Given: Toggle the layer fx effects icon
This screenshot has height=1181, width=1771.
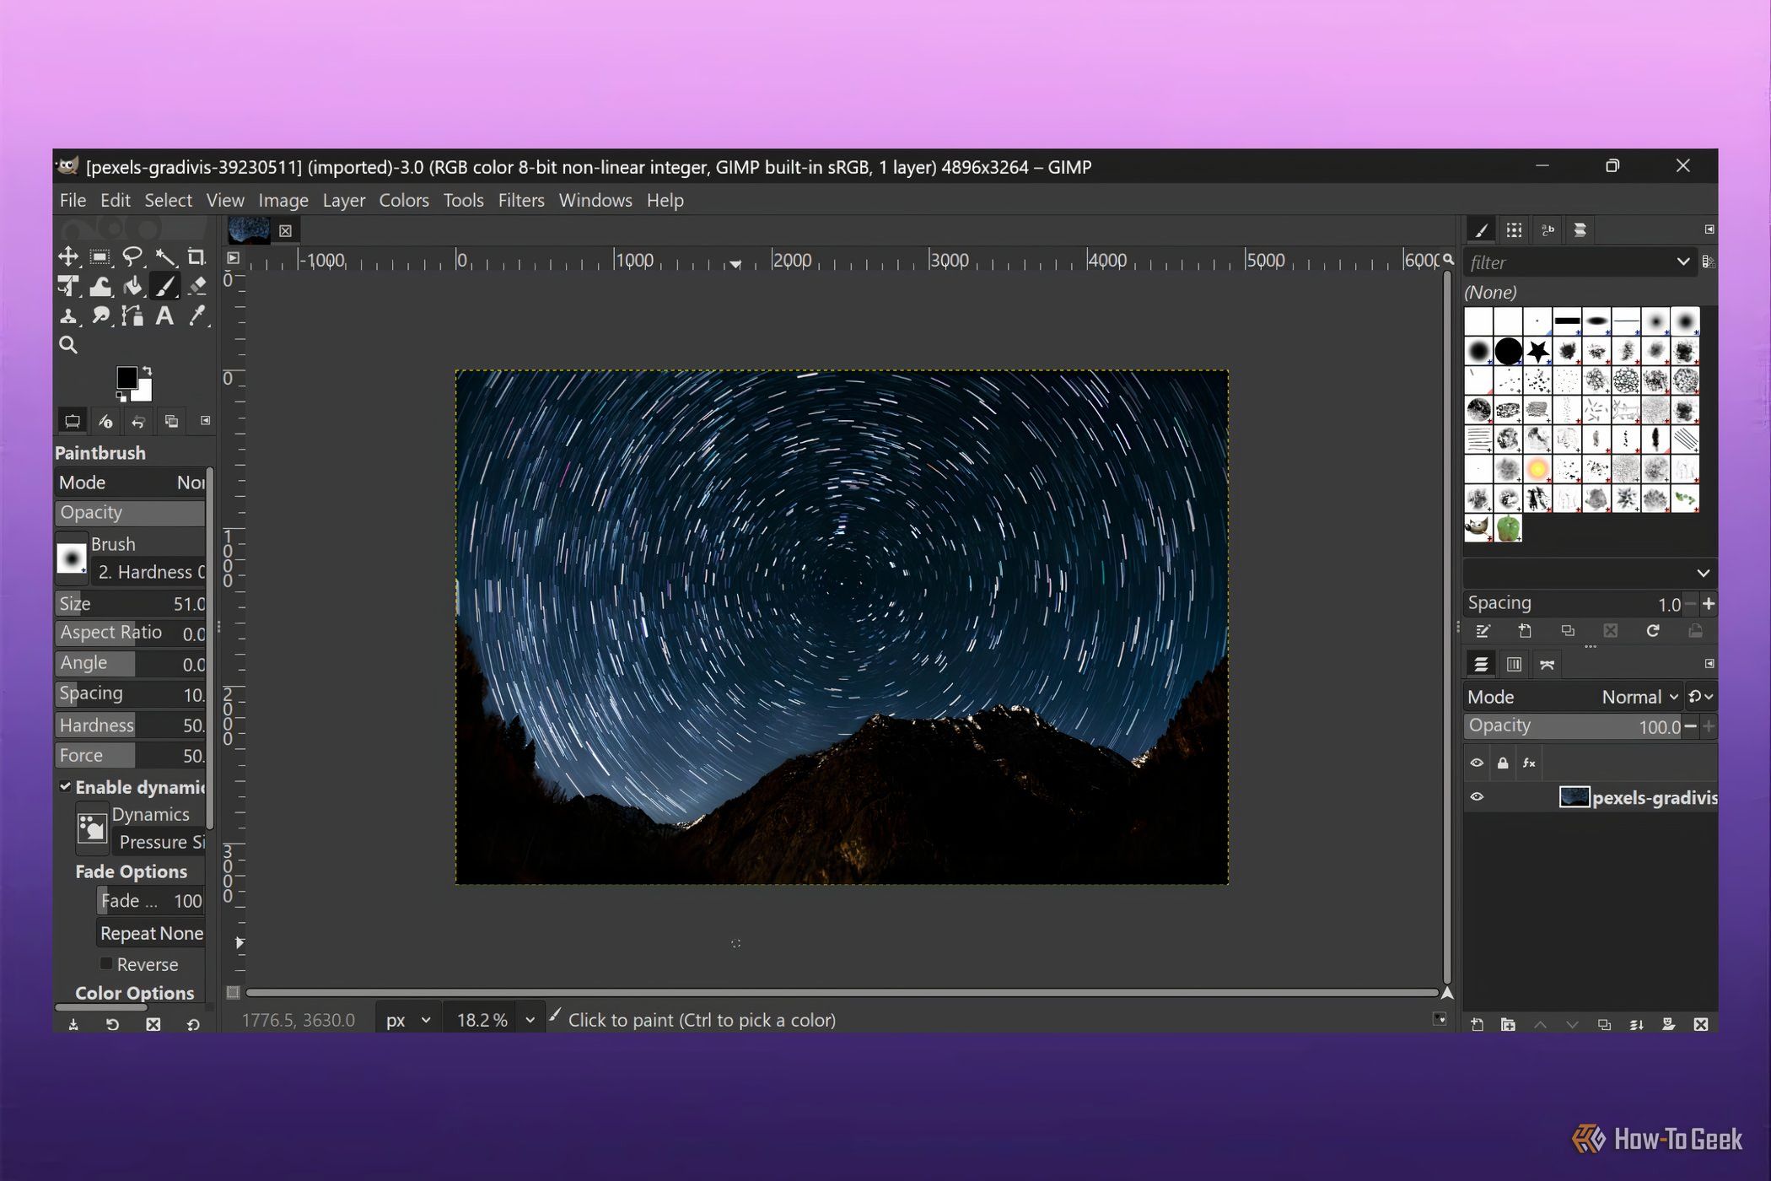Looking at the screenshot, I should 1529,763.
